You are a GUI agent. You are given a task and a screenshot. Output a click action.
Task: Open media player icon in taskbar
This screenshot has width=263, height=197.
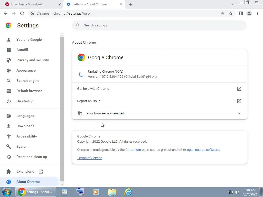click(x=96, y=192)
